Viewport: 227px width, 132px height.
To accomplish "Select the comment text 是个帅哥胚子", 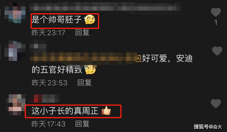I will 57,20.
